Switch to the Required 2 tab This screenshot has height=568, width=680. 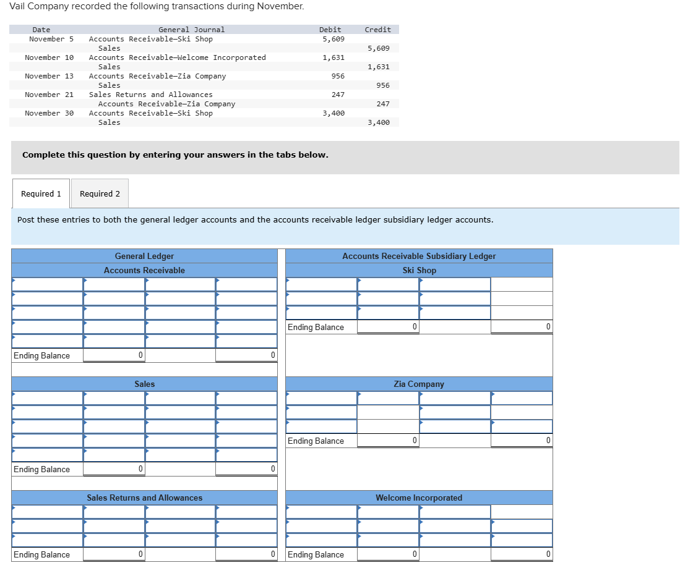coord(100,193)
